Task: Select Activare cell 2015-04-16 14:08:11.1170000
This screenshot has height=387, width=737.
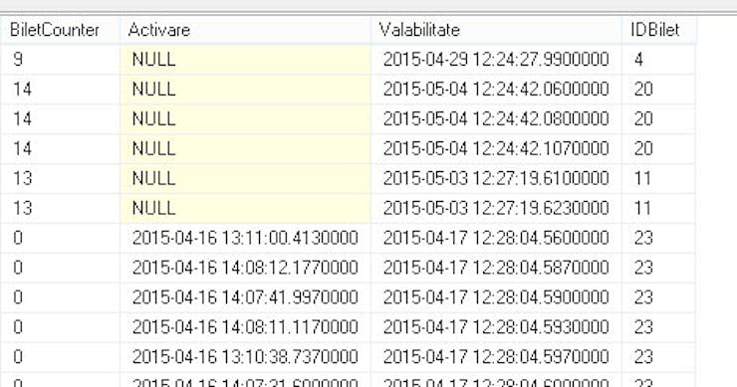Action: (245, 327)
